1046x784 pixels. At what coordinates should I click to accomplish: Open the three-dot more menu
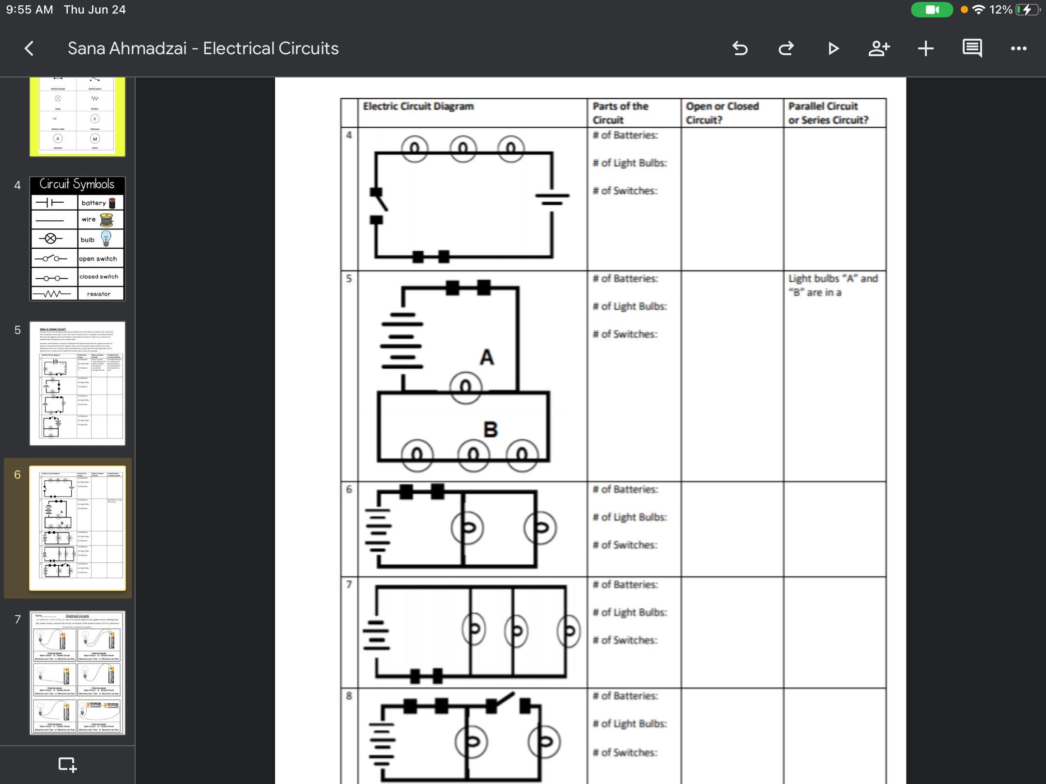point(1018,48)
